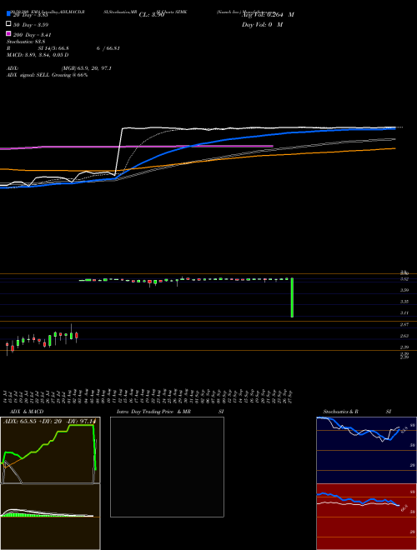Viewport: 417px width, 550px height.
Task: Click the date labels strip under the candles
Action: pos(148,397)
